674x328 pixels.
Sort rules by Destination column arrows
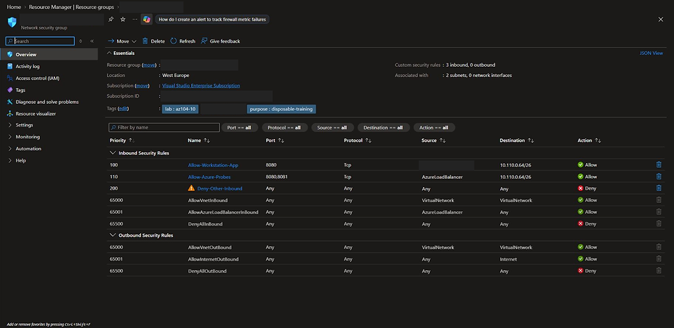click(x=531, y=140)
